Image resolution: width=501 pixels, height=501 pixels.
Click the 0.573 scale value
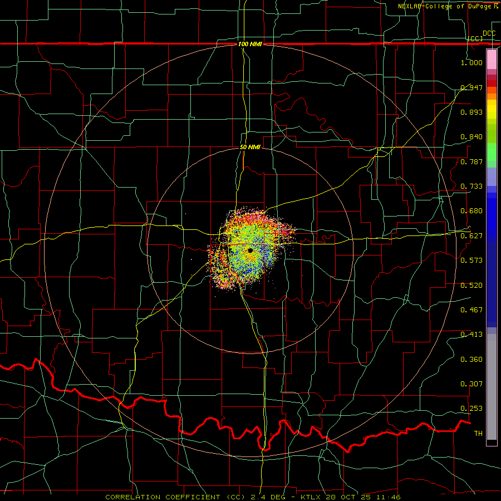(471, 260)
